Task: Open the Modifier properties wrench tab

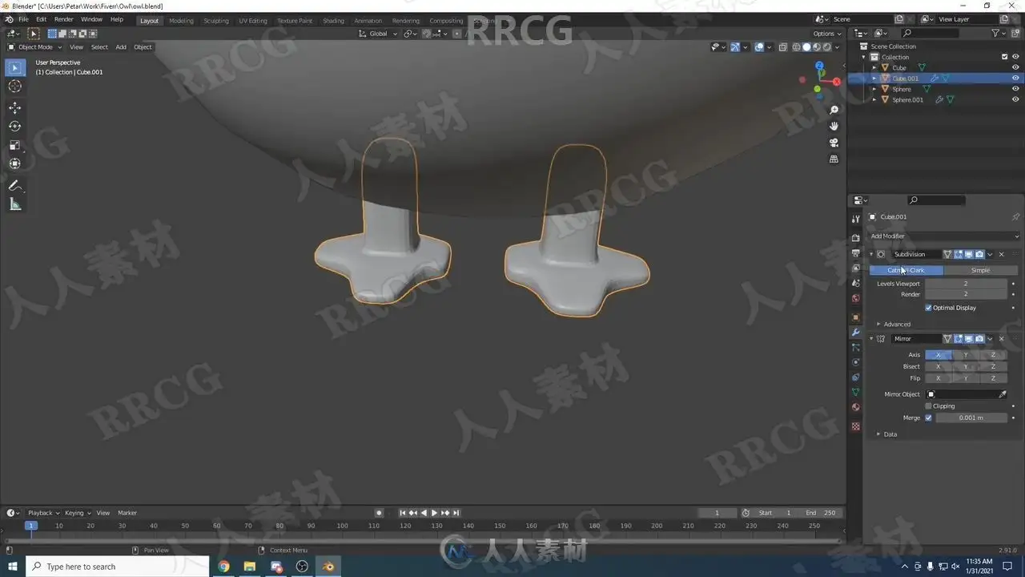Action: (x=855, y=333)
